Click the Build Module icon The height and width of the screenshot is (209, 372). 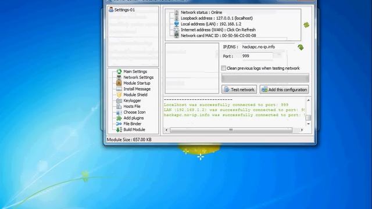[x=119, y=129]
